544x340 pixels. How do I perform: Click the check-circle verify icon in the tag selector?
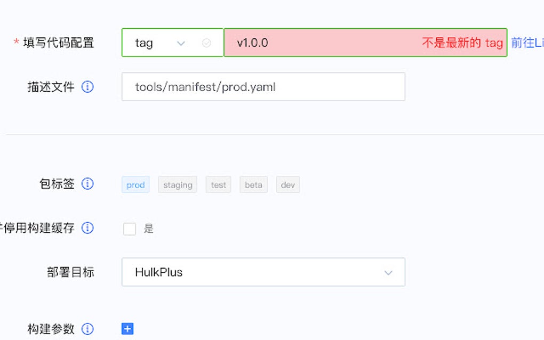(x=206, y=43)
